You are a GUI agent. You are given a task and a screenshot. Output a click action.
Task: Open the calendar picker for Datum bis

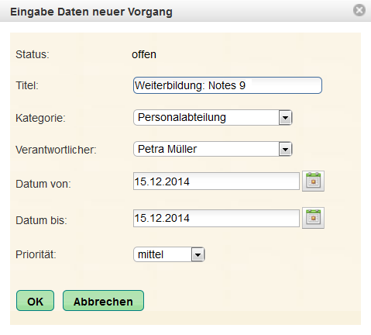pos(313,218)
